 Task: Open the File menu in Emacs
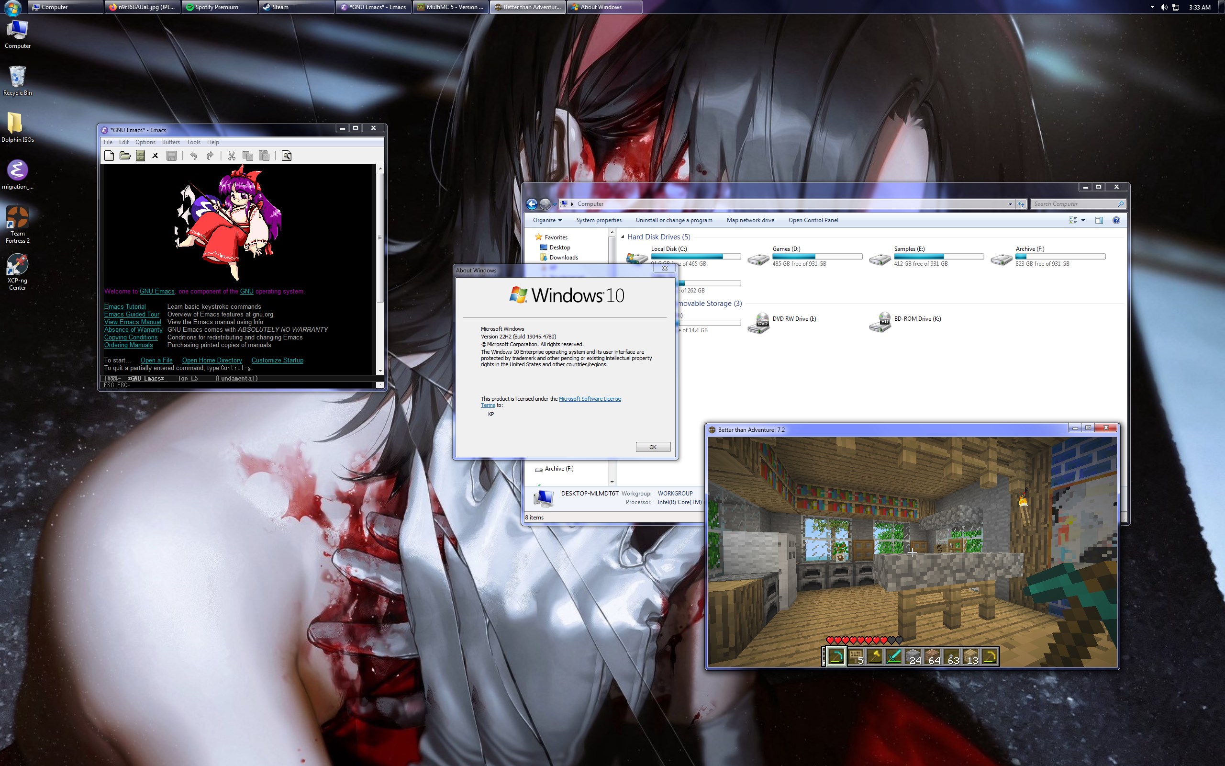click(x=108, y=142)
